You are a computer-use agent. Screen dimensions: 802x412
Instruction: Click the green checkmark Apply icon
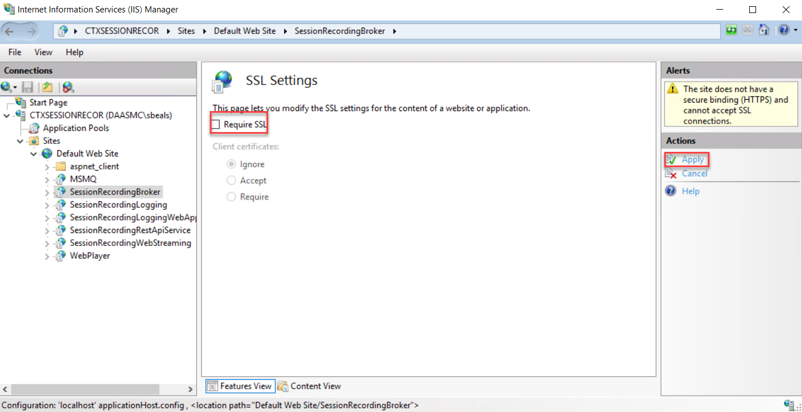pos(671,160)
